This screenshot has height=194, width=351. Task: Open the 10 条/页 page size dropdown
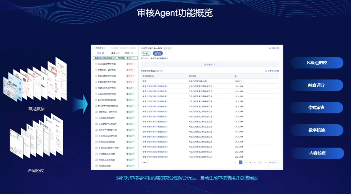(273, 163)
